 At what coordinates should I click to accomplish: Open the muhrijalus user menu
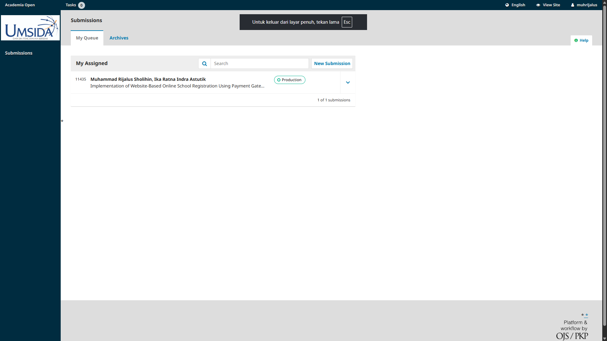587,5
